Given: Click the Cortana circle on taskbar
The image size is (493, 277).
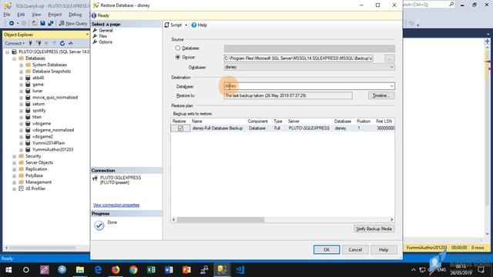Looking at the screenshot, I should 26,270.
